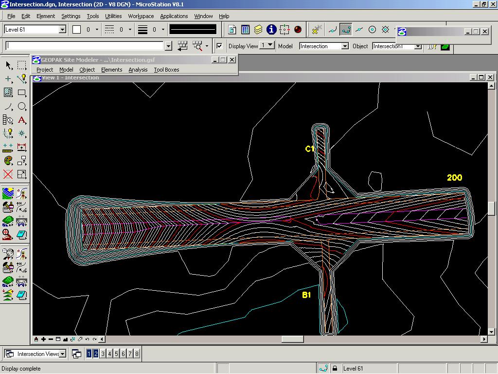Viewport: 498px width, 374px height.
Task: Open the key-in field history dropdown
Action: tap(169, 46)
